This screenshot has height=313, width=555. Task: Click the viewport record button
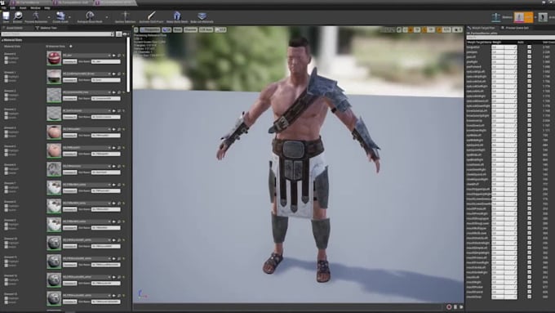(x=449, y=307)
